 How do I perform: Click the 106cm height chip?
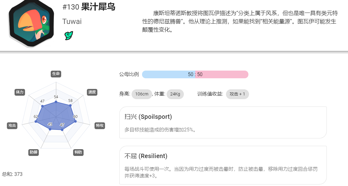coord(142,94)
